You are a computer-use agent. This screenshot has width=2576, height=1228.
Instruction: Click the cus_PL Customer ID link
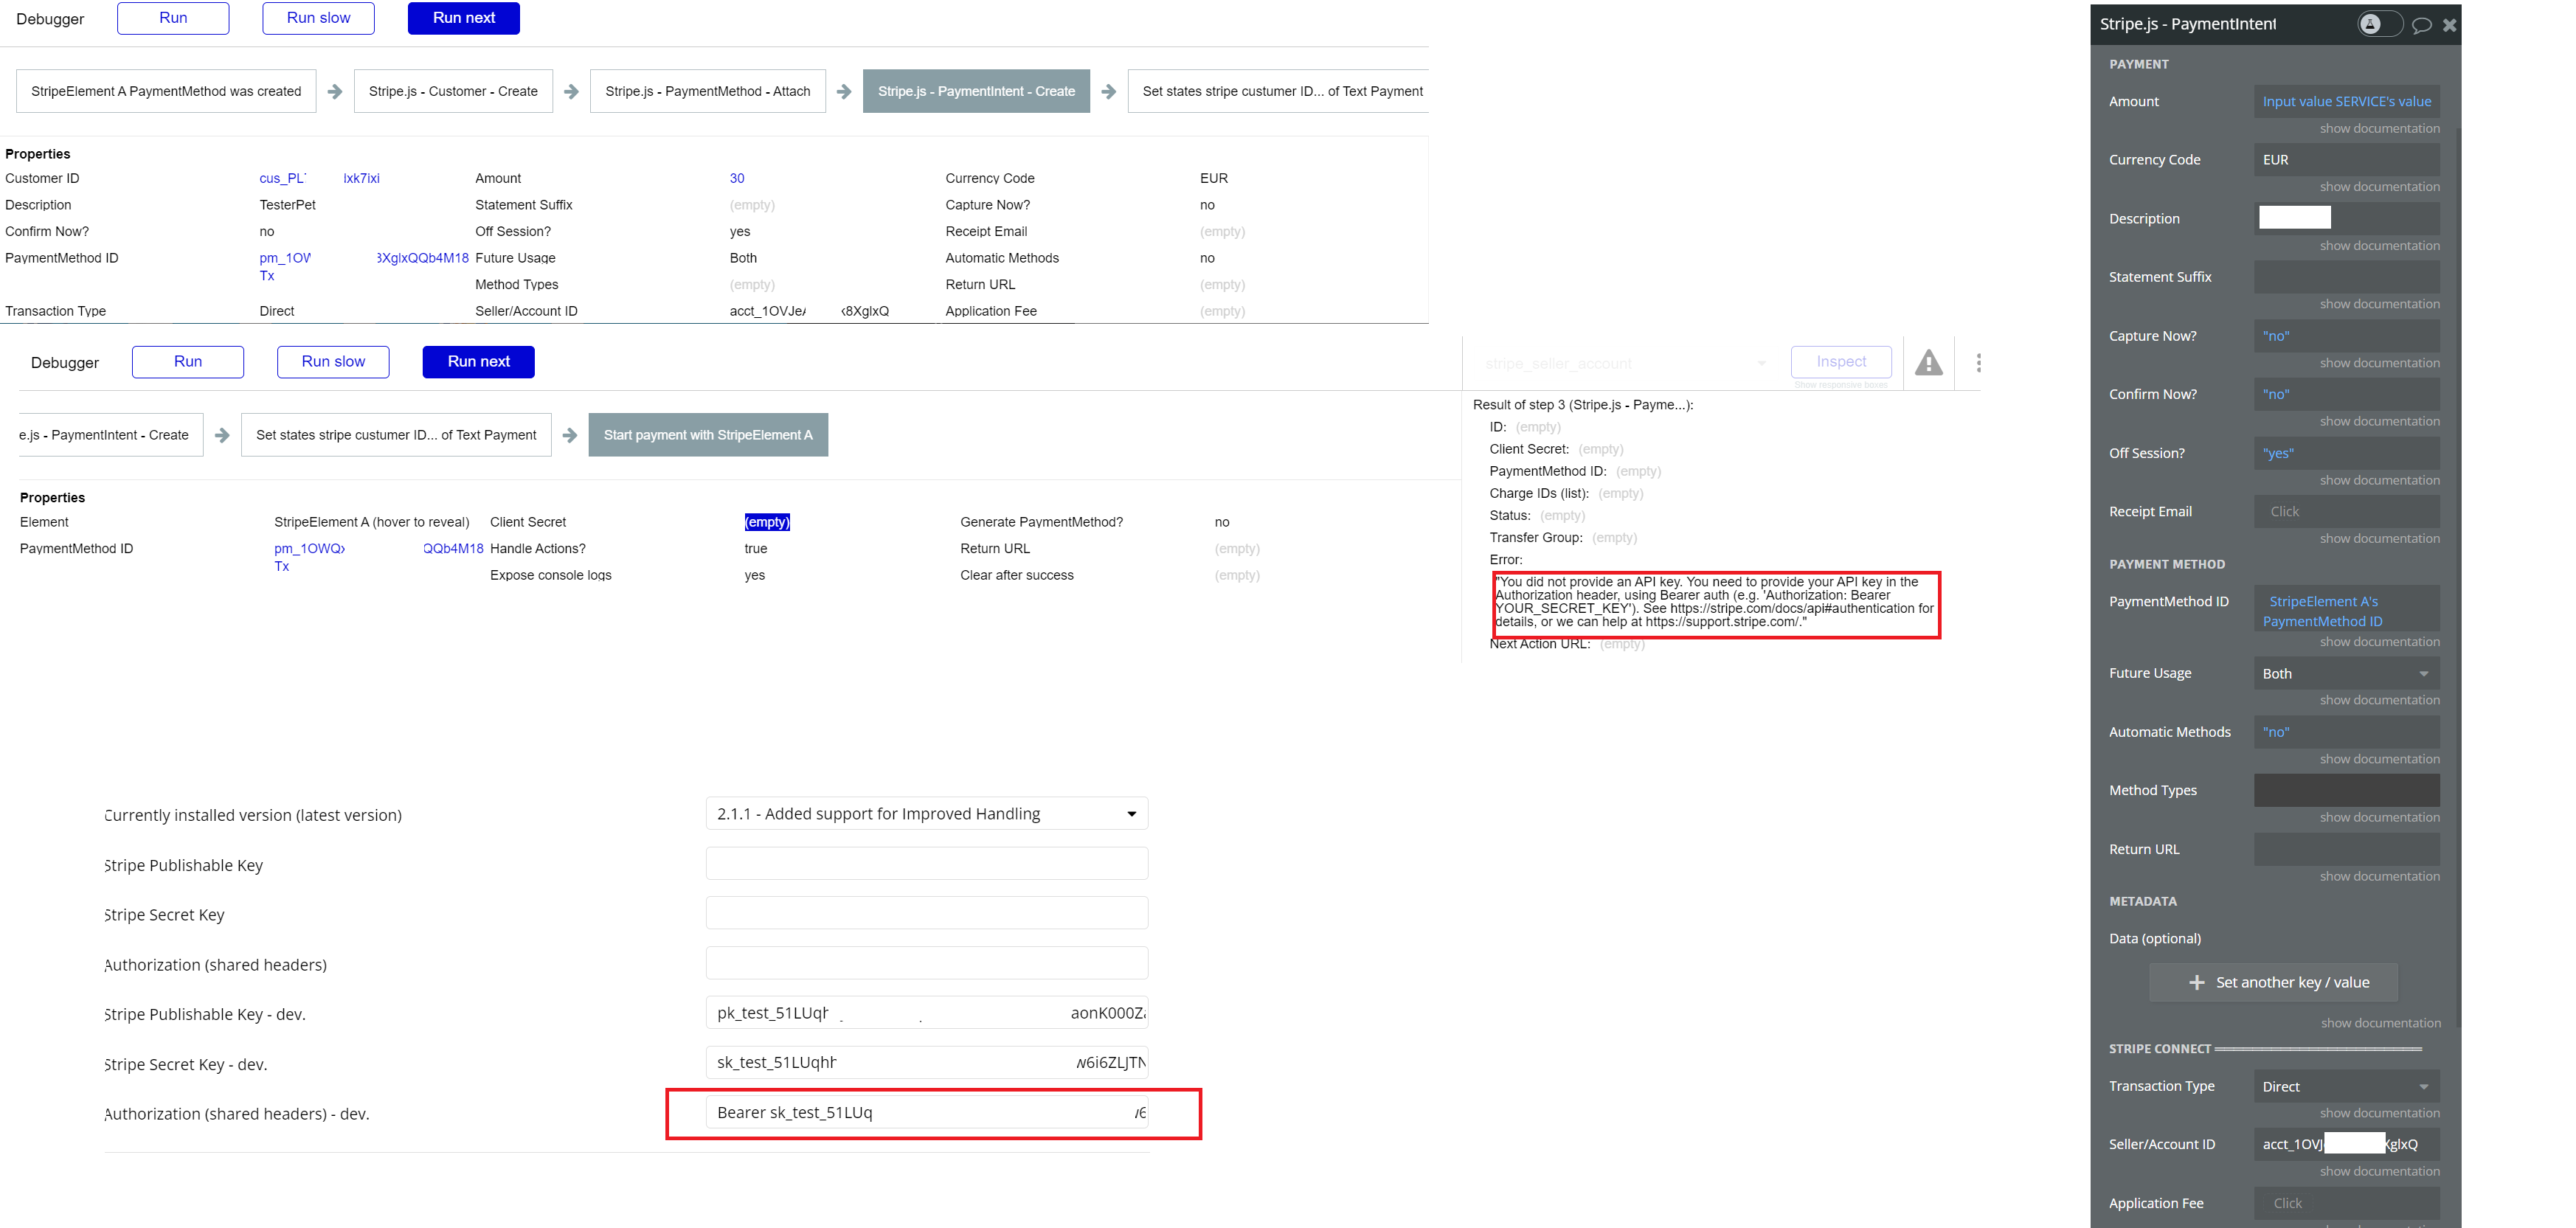tap(283, 178)
